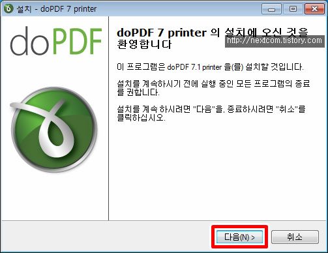Click the 취소 cancel button
This screenshot has height=253, width=328.
(295, 237)
